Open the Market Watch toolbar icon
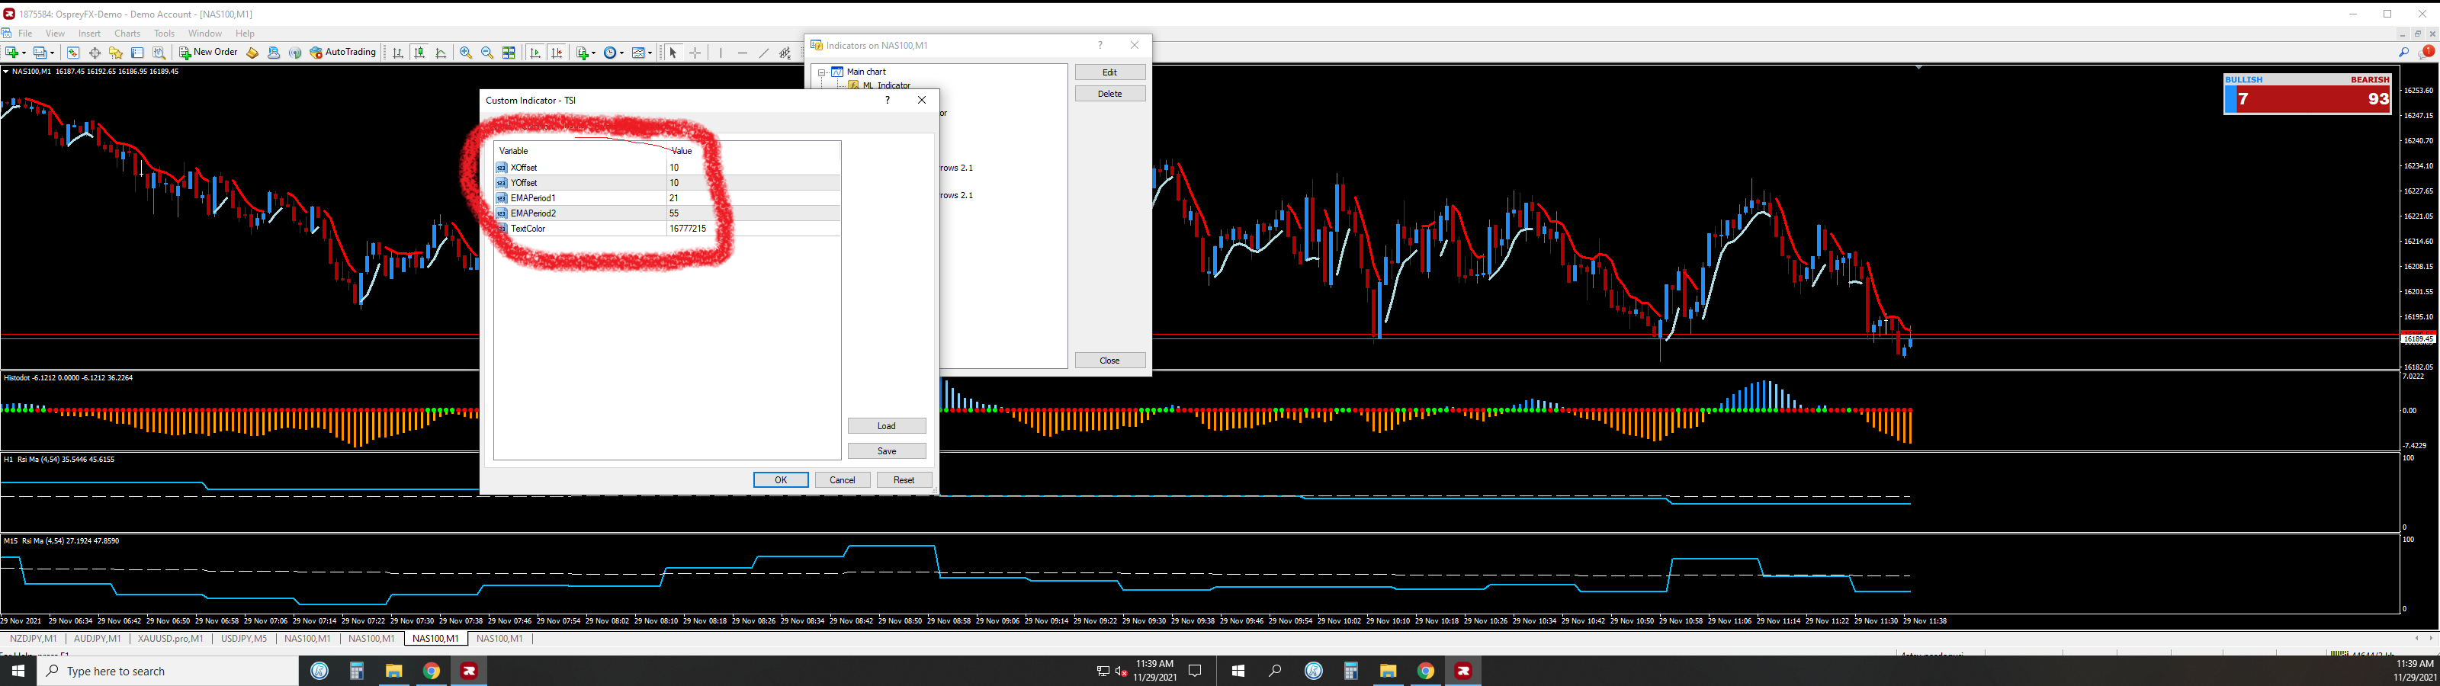 (x=73, y=53)
